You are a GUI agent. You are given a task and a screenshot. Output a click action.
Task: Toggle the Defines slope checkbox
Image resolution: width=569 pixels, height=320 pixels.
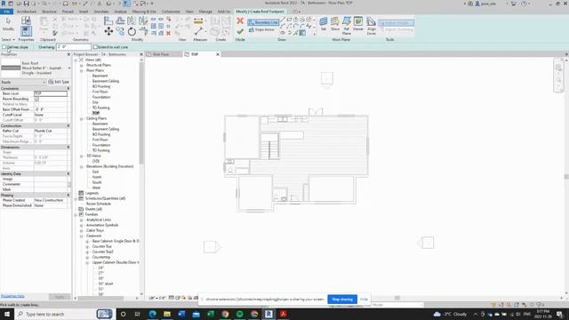4,47
